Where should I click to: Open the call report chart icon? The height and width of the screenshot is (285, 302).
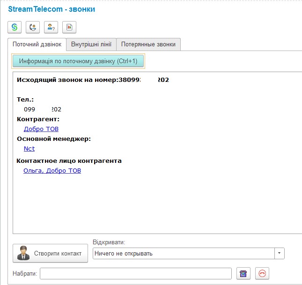coord(69,27)
